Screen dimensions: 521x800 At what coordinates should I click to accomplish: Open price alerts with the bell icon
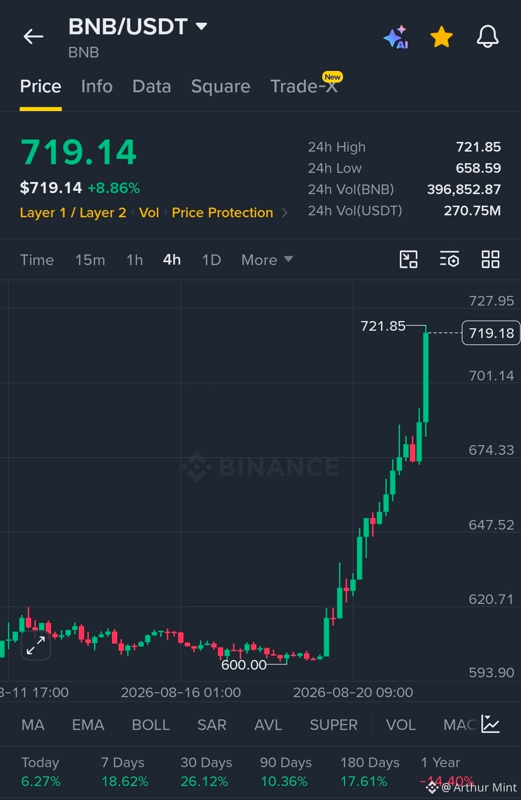click(x=488, y=36)
